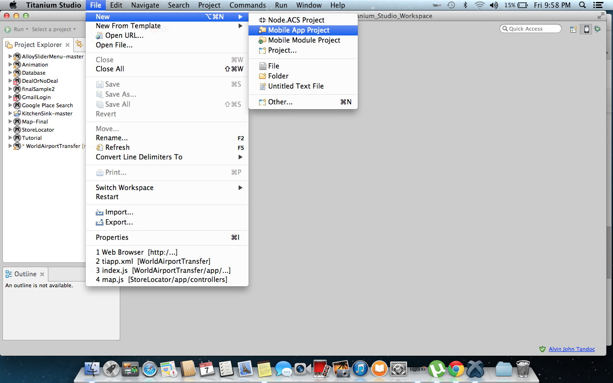
Task: Select Close All in File menu
Action: (167, 69)
